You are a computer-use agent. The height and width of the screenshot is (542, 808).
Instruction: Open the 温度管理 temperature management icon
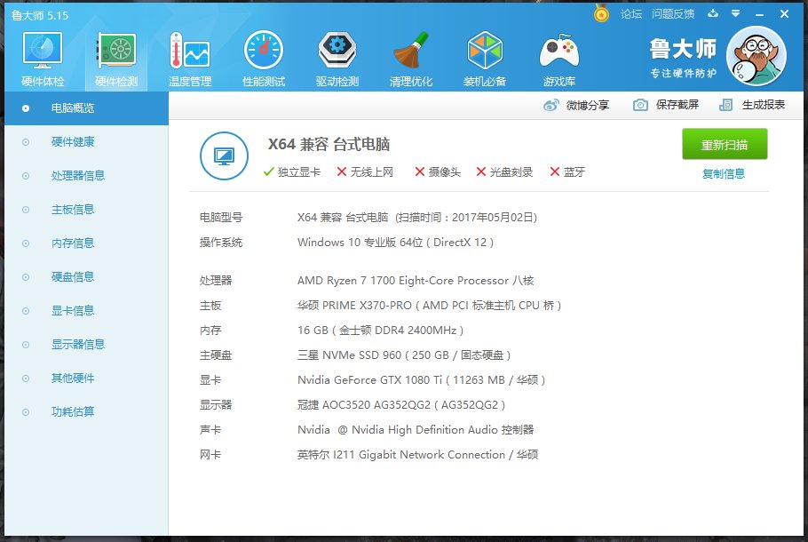coord(190,56)
